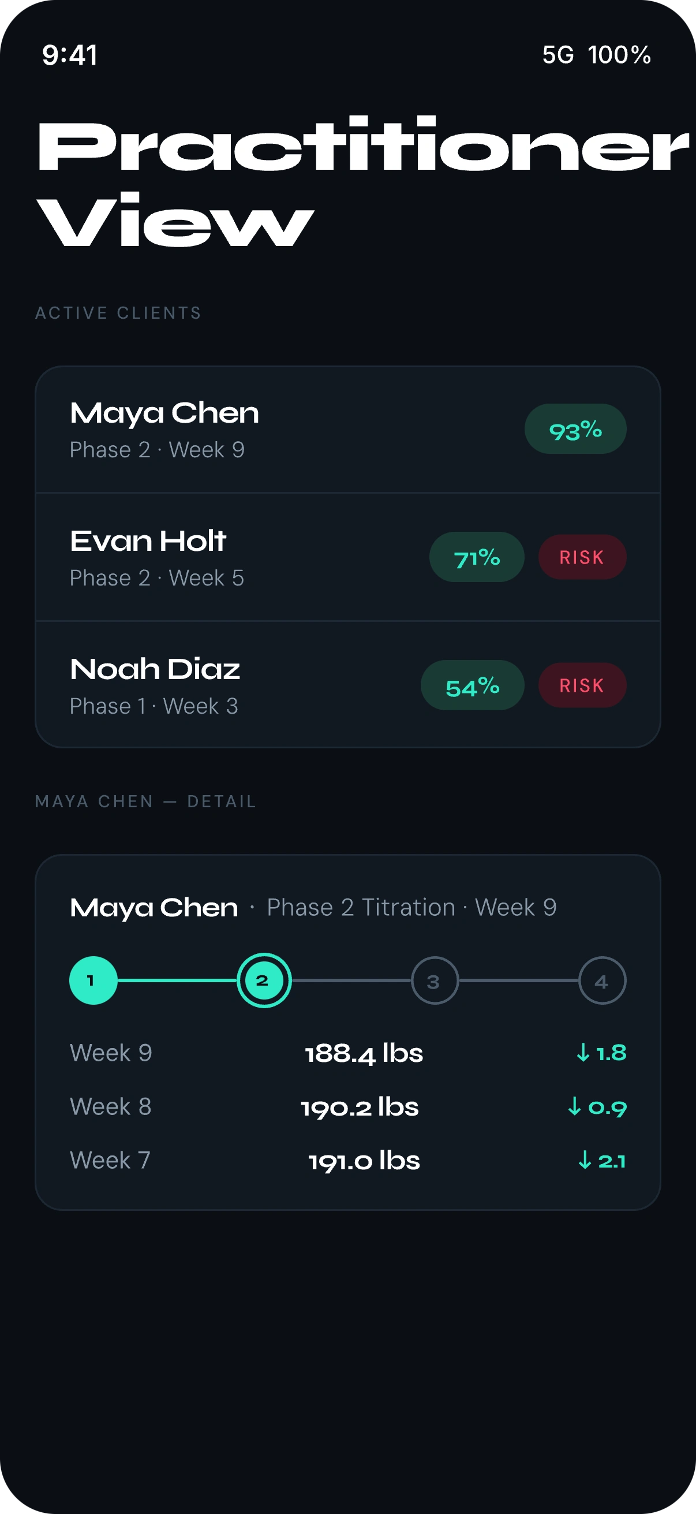Open Maya Chen client row
The image size is (696, 1514).
point(235,430)
